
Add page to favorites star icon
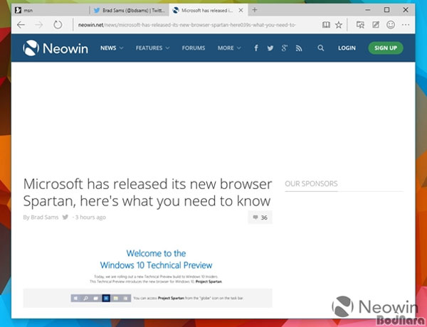pyautogui.click(x=339, y=25)
